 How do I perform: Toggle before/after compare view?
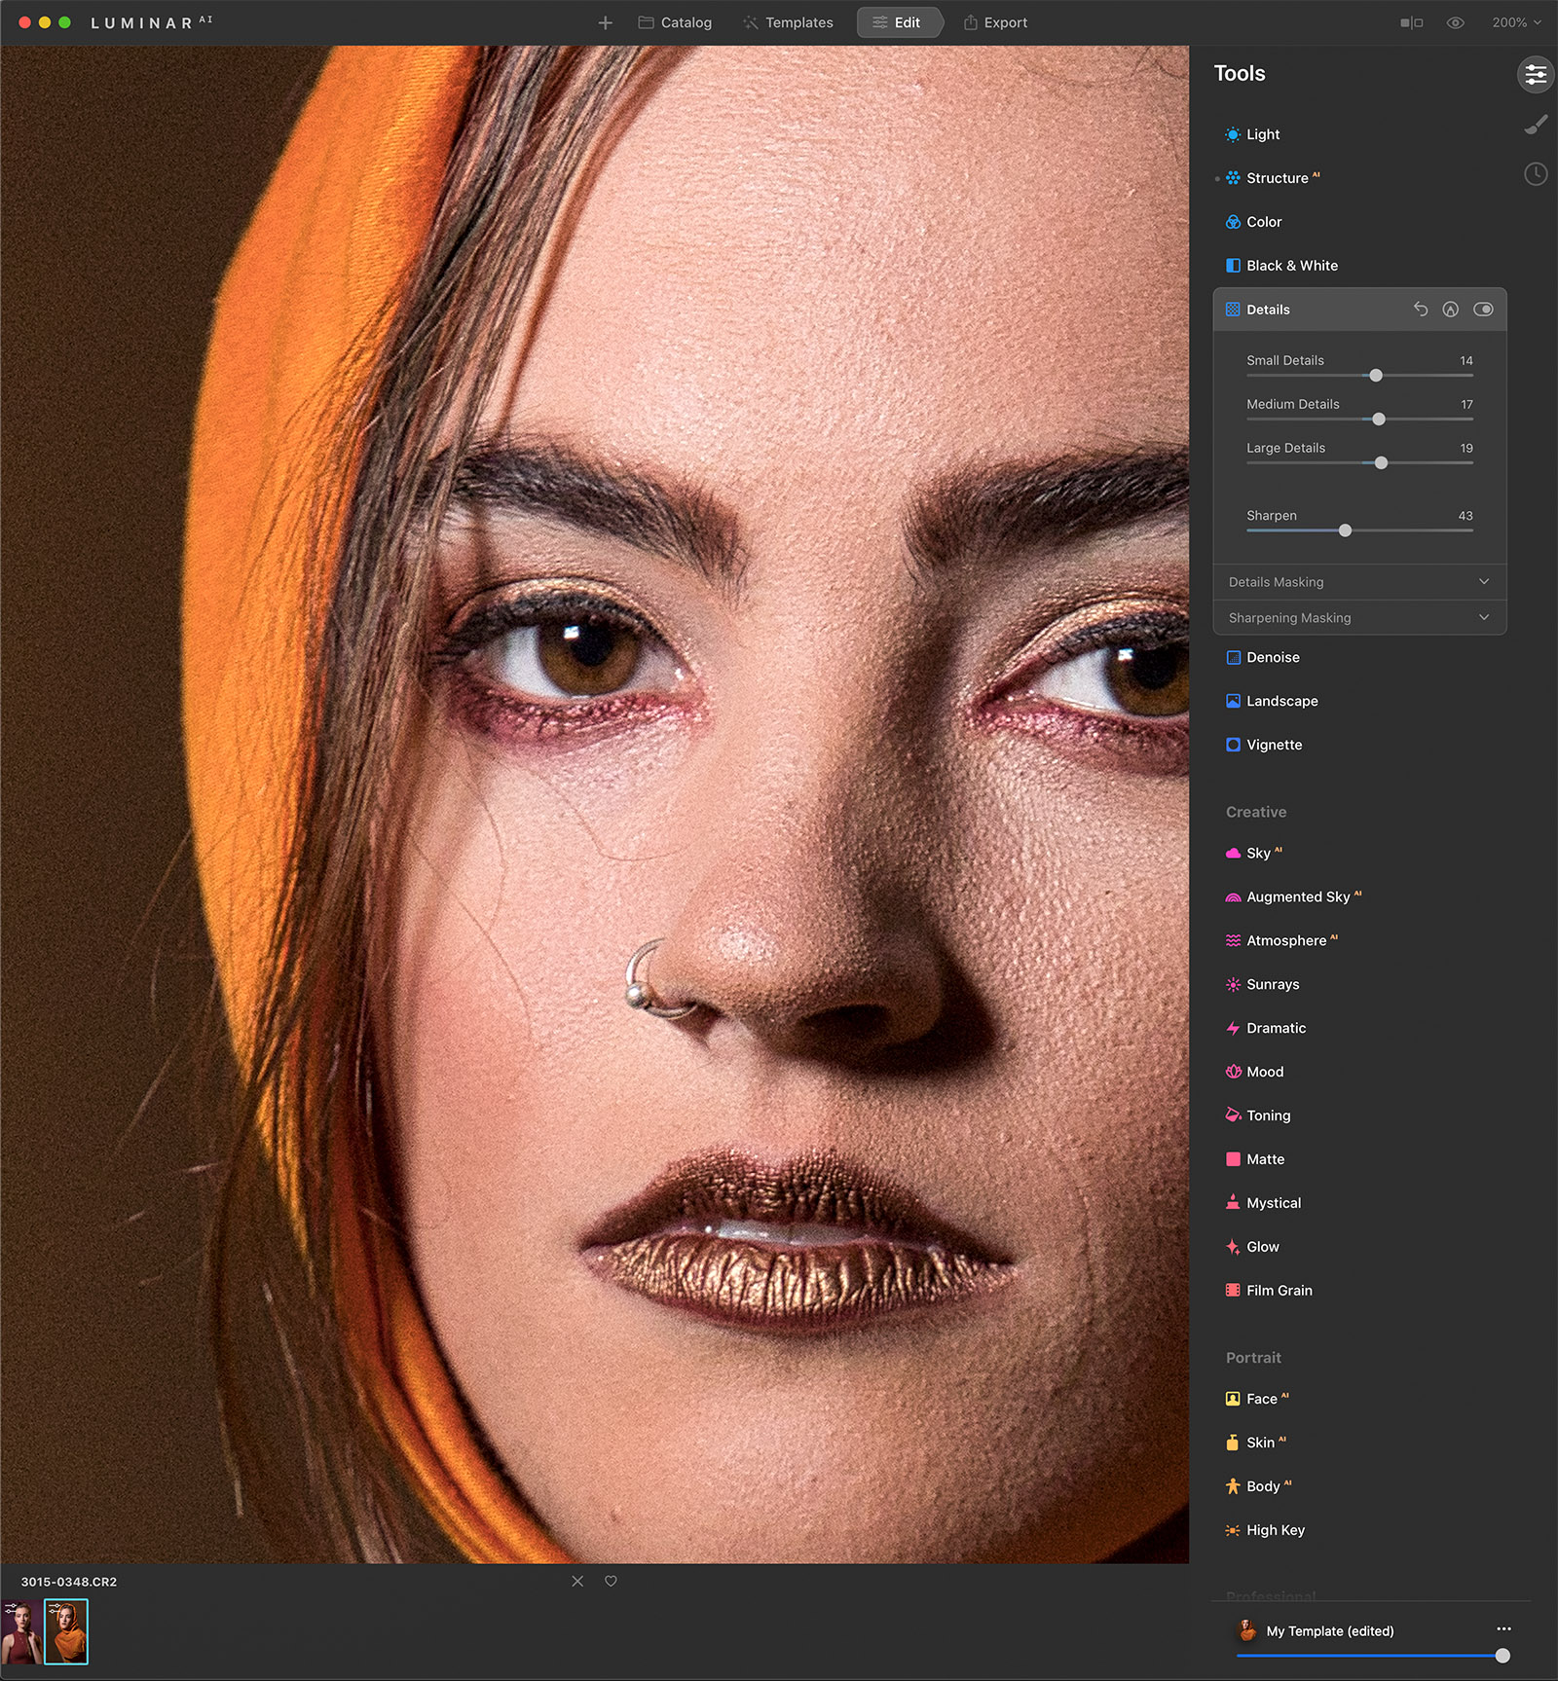coord(1411,22)
